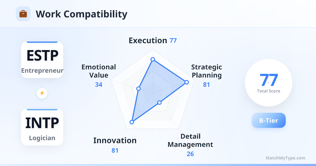The height and width of the screenshot is (166, 316).
Task: Click the radar chart center point
Action: tap(152, 93)
